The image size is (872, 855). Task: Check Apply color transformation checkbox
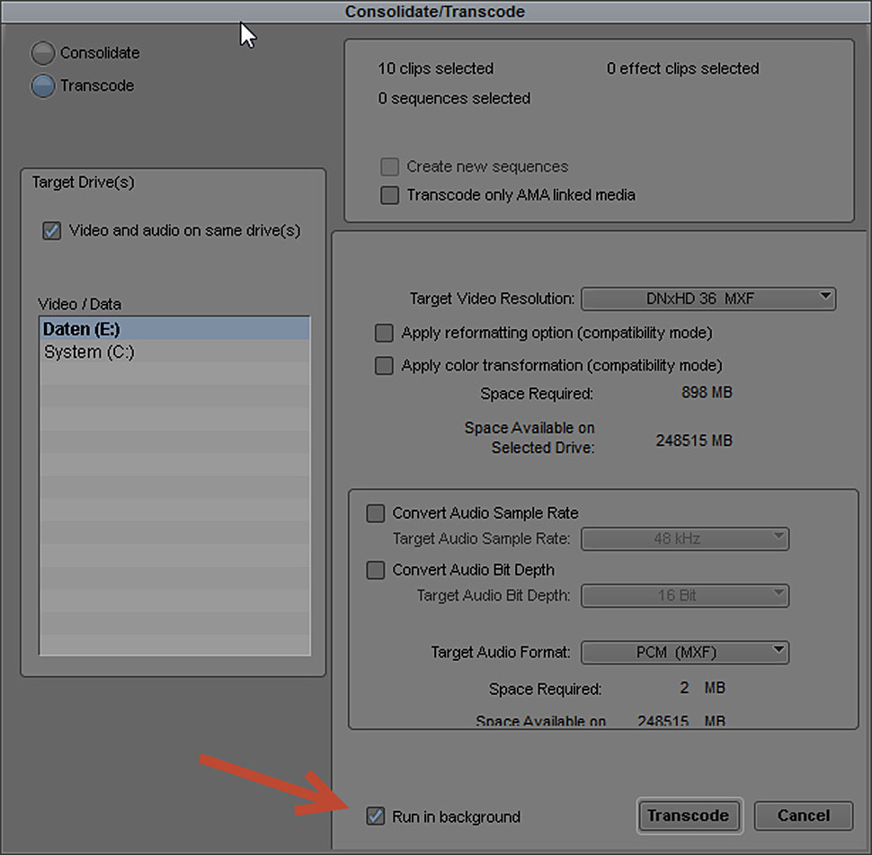pos(384,366)
